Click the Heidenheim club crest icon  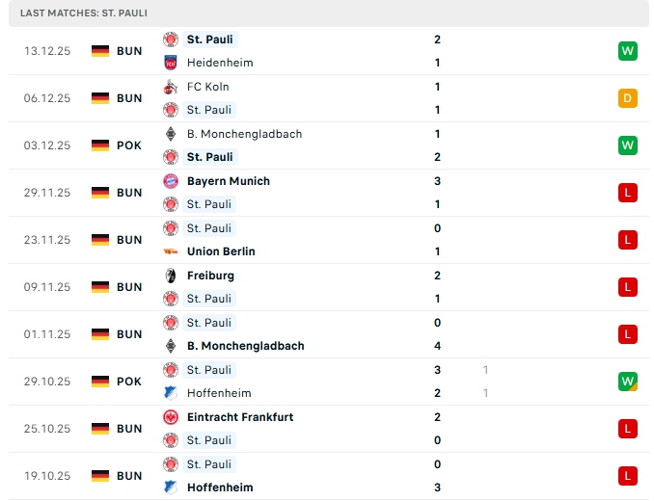171,63
